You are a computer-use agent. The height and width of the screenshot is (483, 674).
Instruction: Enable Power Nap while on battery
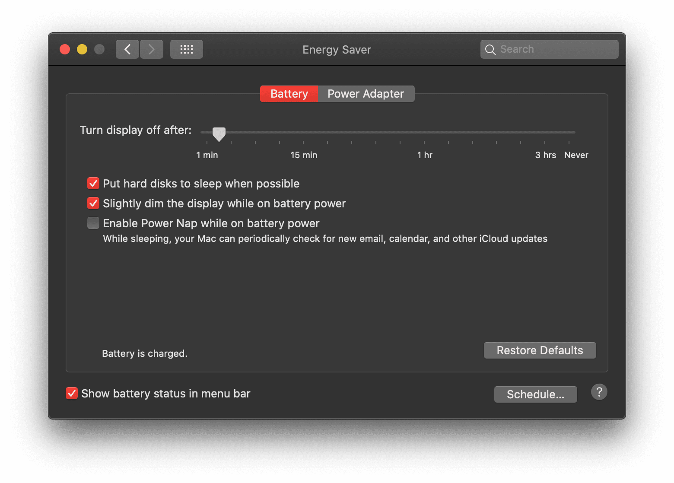tap(93, 223)
